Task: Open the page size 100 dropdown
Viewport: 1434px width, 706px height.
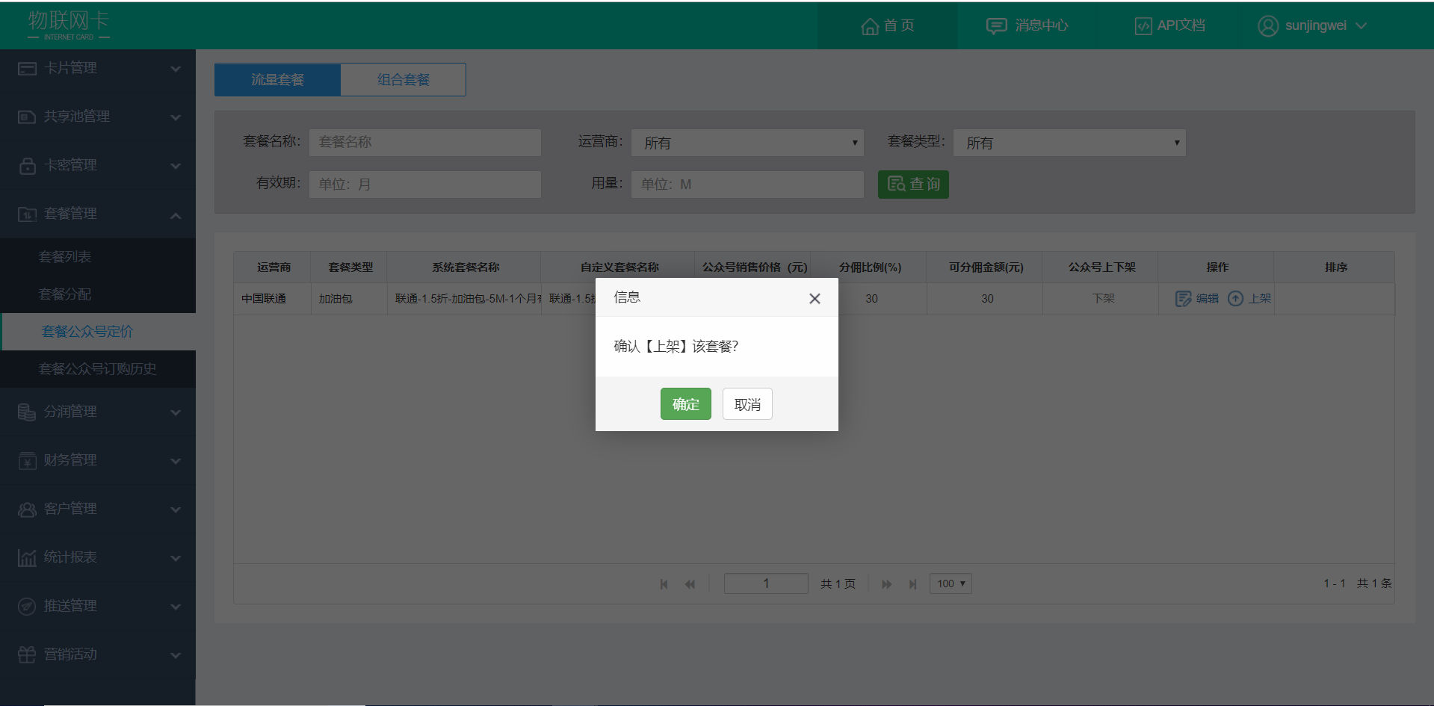Action: click(951, 583)
